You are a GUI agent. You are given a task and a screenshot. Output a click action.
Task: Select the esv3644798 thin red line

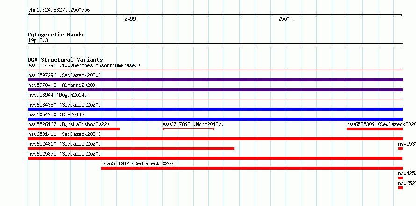215,70
